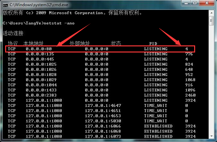Click PID 4 in port 445 row
This screenshot has height=142, width=217.
tap(186, 59)
